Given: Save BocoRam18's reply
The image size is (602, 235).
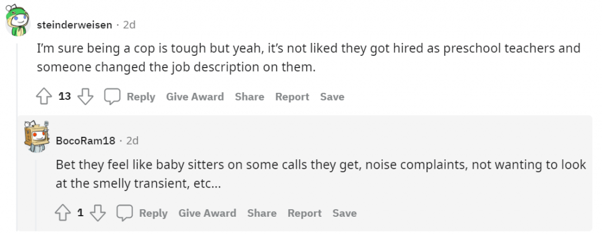Looking at the screenshot, I should 345,213.
